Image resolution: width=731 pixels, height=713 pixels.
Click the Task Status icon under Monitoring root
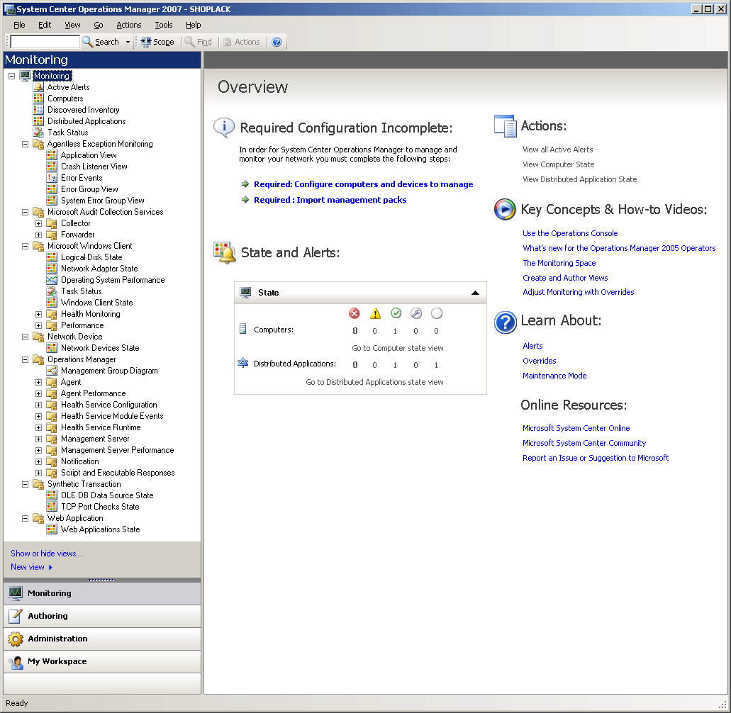coord(38,133)
